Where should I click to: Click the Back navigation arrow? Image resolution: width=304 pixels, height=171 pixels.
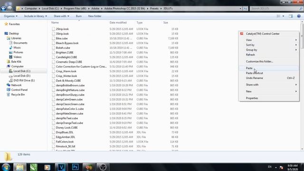coord(3,9)
